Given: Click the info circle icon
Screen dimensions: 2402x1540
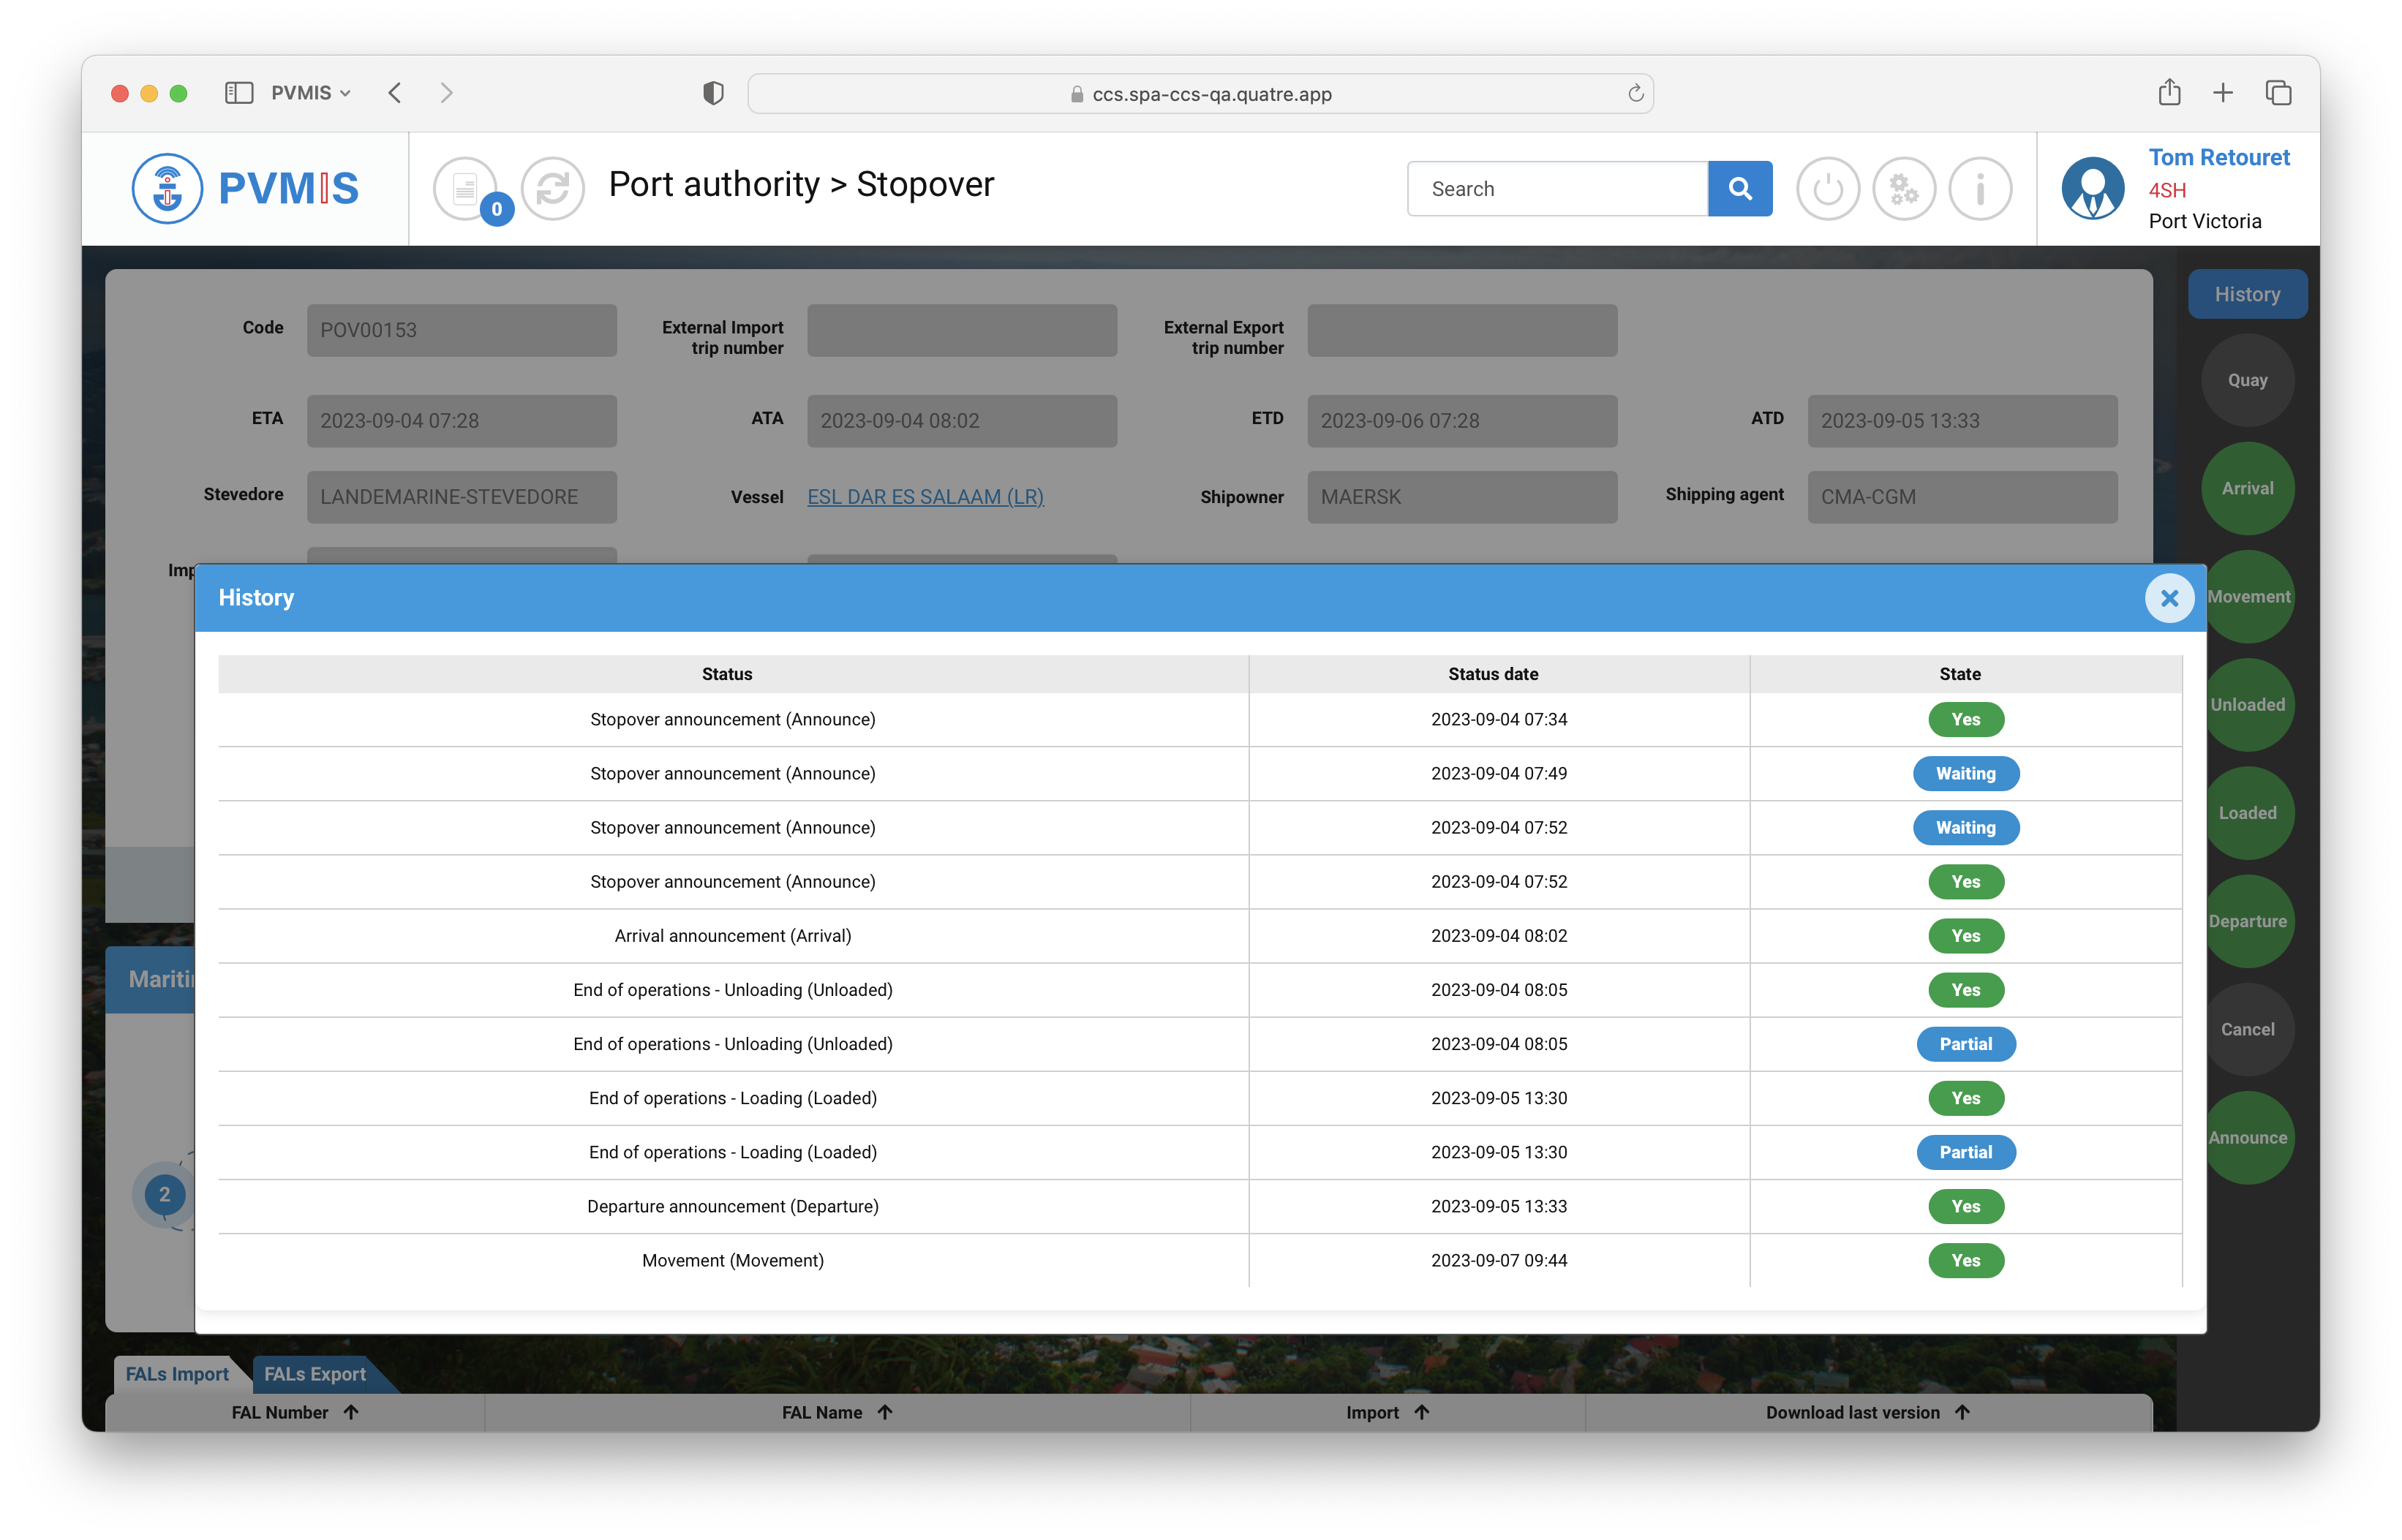Looking at the screenshot, I should tap(1979, 188).
